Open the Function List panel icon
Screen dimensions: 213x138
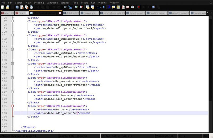tap(123, 7)
